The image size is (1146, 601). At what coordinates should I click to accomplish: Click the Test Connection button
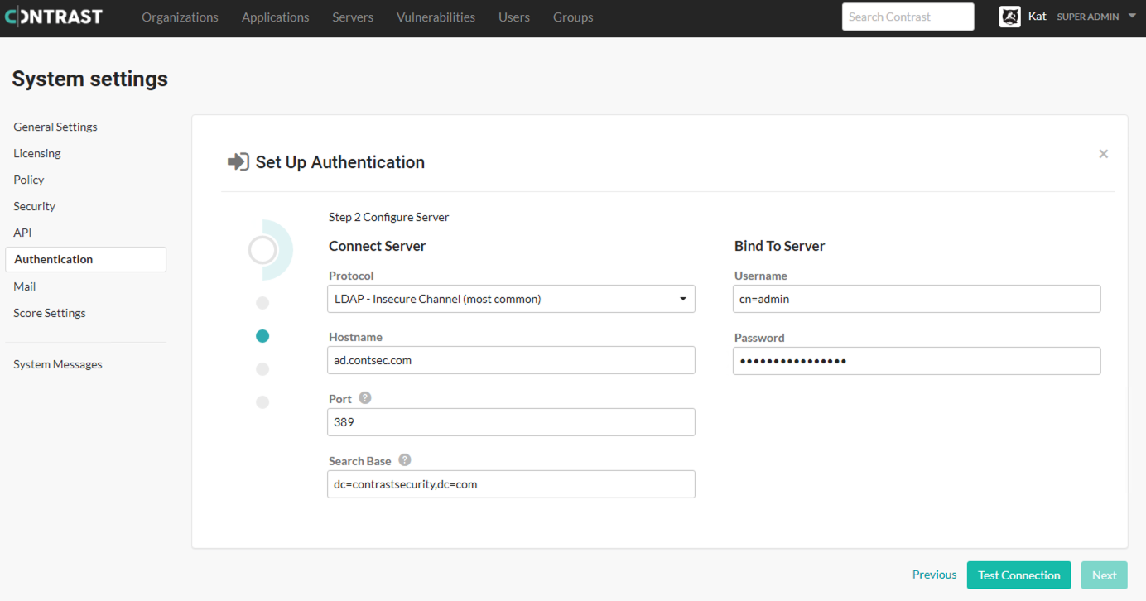tap(1018, 575)
